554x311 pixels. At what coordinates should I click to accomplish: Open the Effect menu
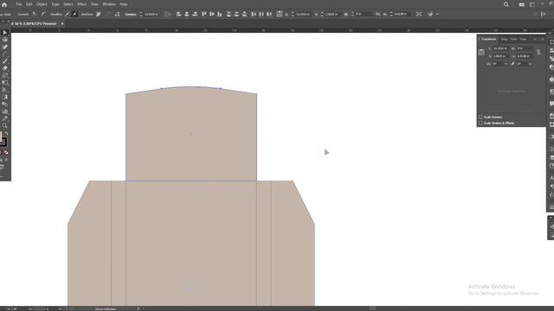click(x=81, y=4)
